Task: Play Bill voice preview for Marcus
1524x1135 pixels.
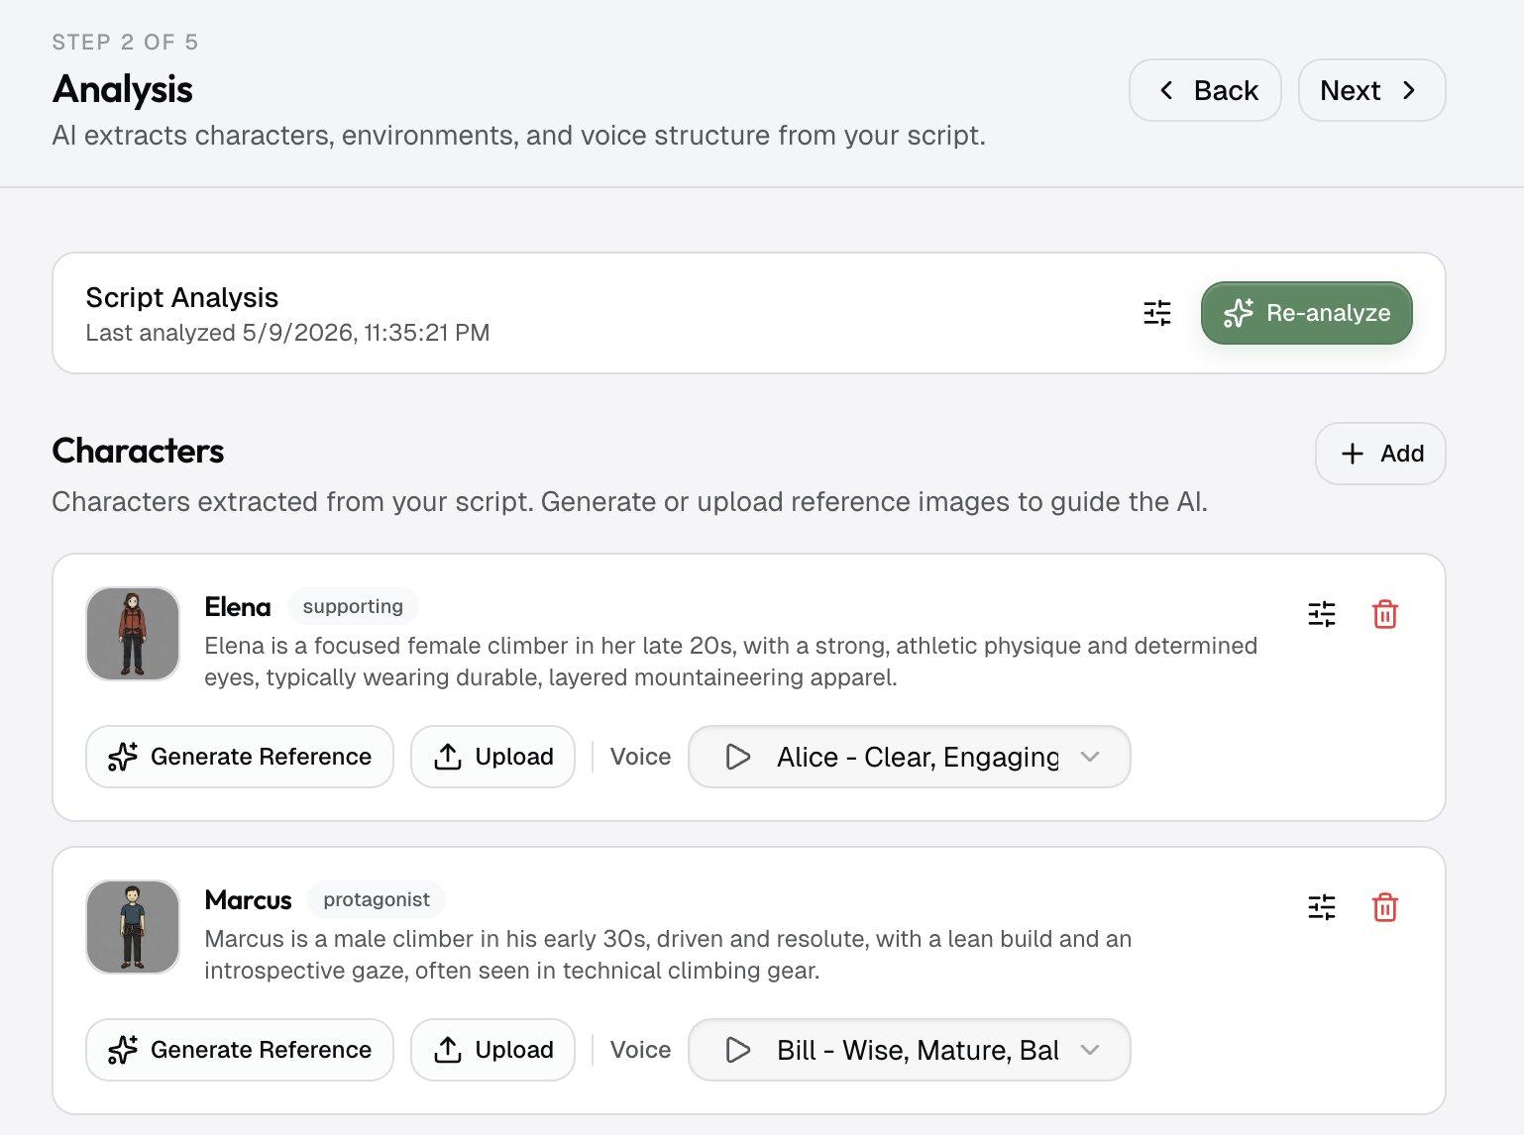Action: click(x=737, y=1050)
